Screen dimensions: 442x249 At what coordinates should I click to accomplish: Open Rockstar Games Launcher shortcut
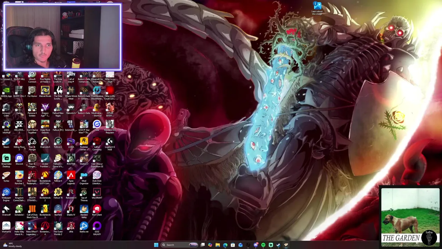(84, 144)
